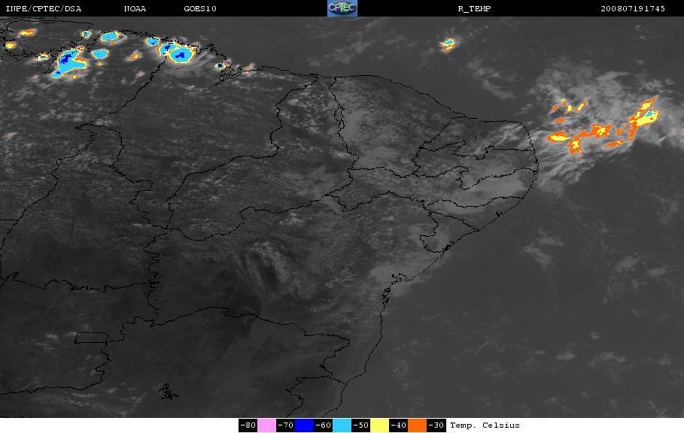Click the -50 legend value
Viewport: 684px width, 433px height.
point(360,425)
